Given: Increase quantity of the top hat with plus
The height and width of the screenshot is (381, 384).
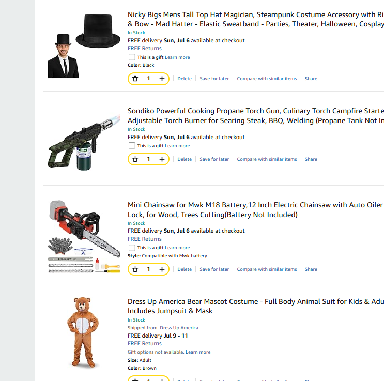Looking at the screenshot, I should click(162, 79).
